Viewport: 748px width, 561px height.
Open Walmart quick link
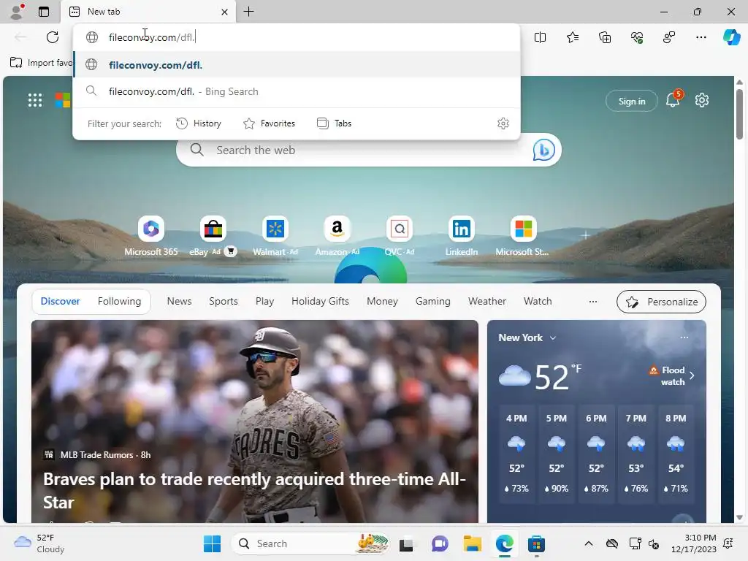(275, 236)
